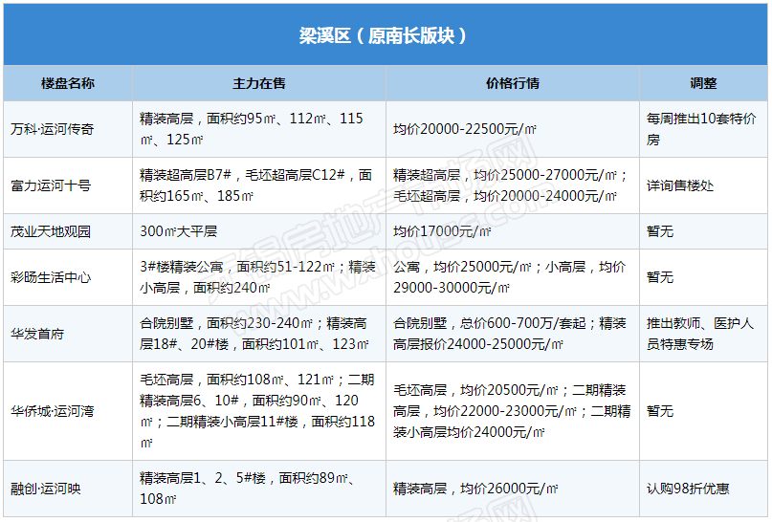The width and height of the screenshot is (772, 522).
Task: Click the 华侨城·运河湾 property name cell
Action: [x=53, y=410]
